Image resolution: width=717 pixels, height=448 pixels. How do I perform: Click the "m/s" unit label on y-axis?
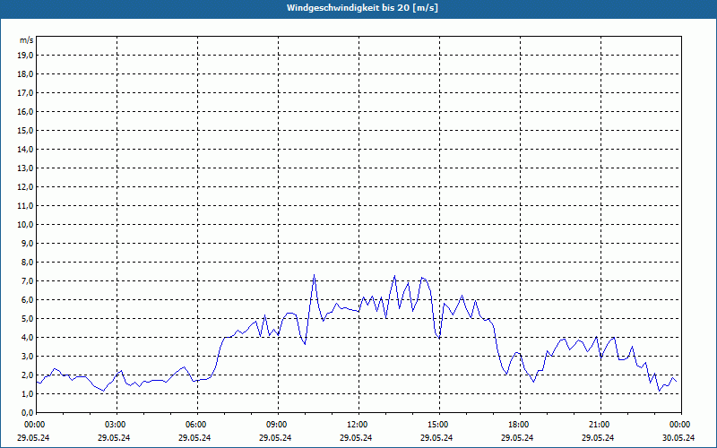tap(27, 40)
